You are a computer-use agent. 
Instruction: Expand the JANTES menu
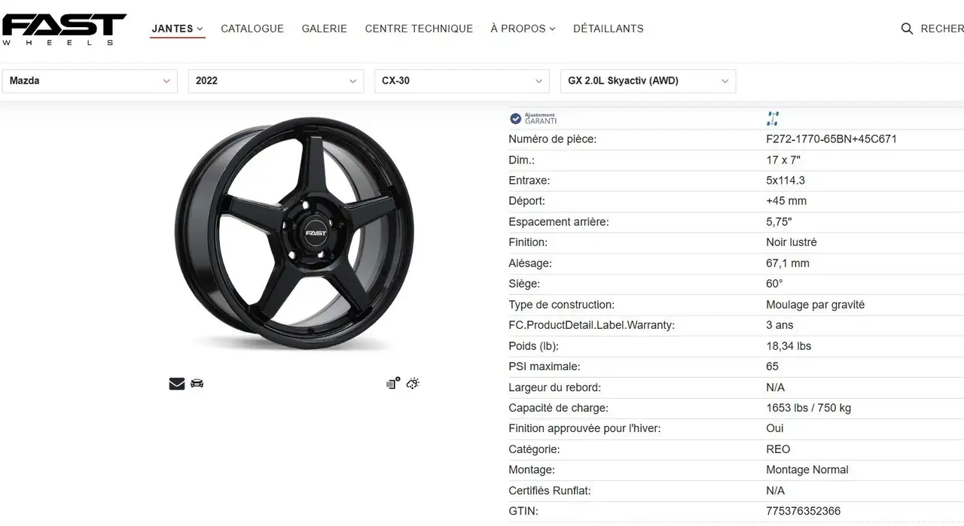pyautogui.click(x=177, y=29)
